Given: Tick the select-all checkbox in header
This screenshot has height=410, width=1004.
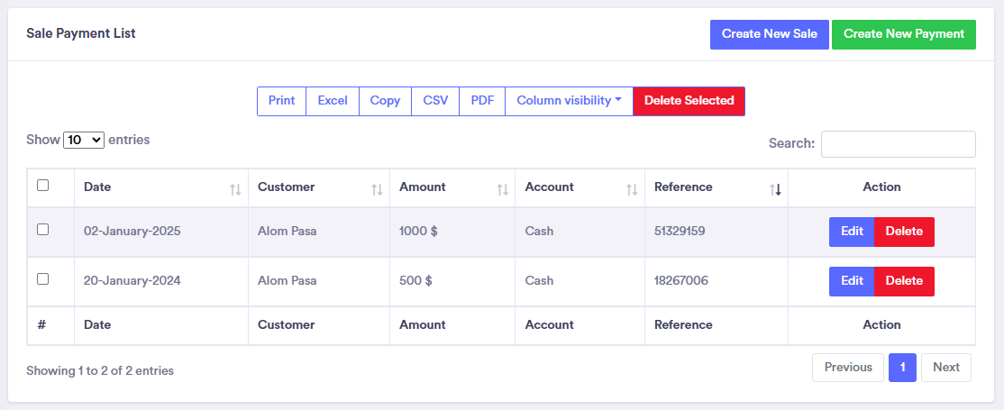Looking at the screenshot, I should pos(42,186).
